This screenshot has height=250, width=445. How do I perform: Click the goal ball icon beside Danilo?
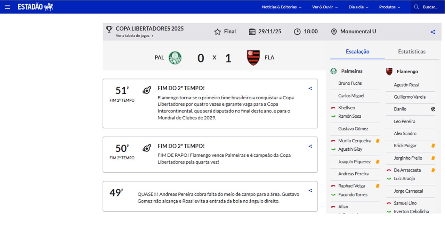(433, 109)
